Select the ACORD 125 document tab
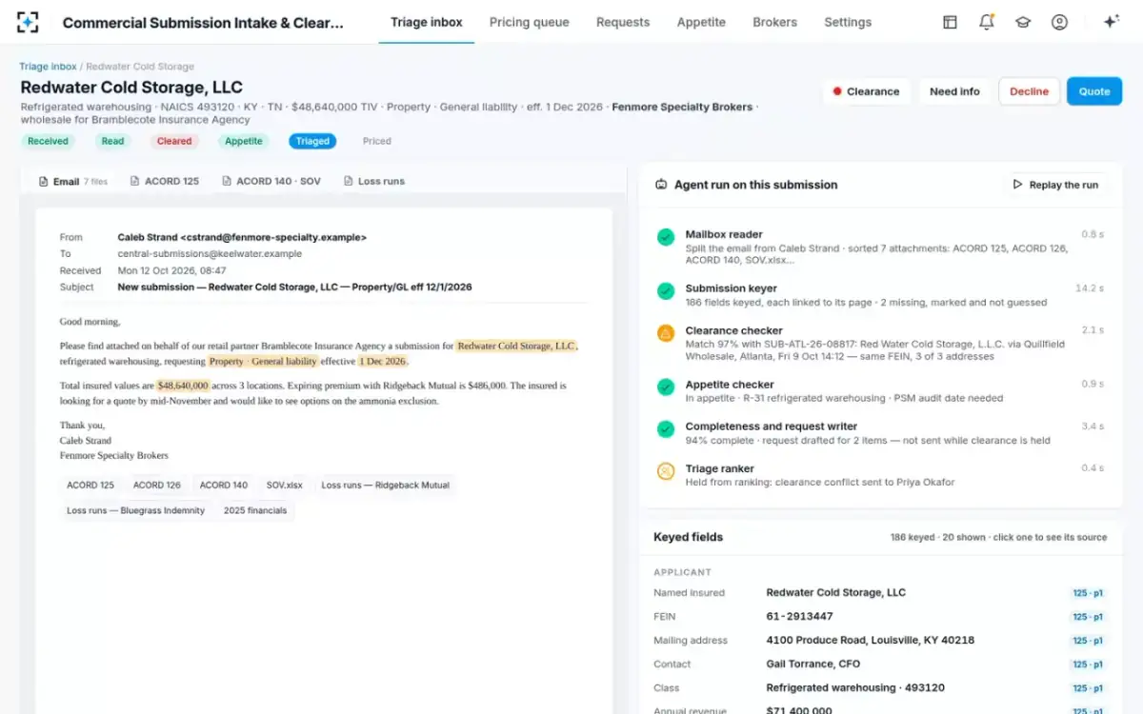 tap(164, 181)
